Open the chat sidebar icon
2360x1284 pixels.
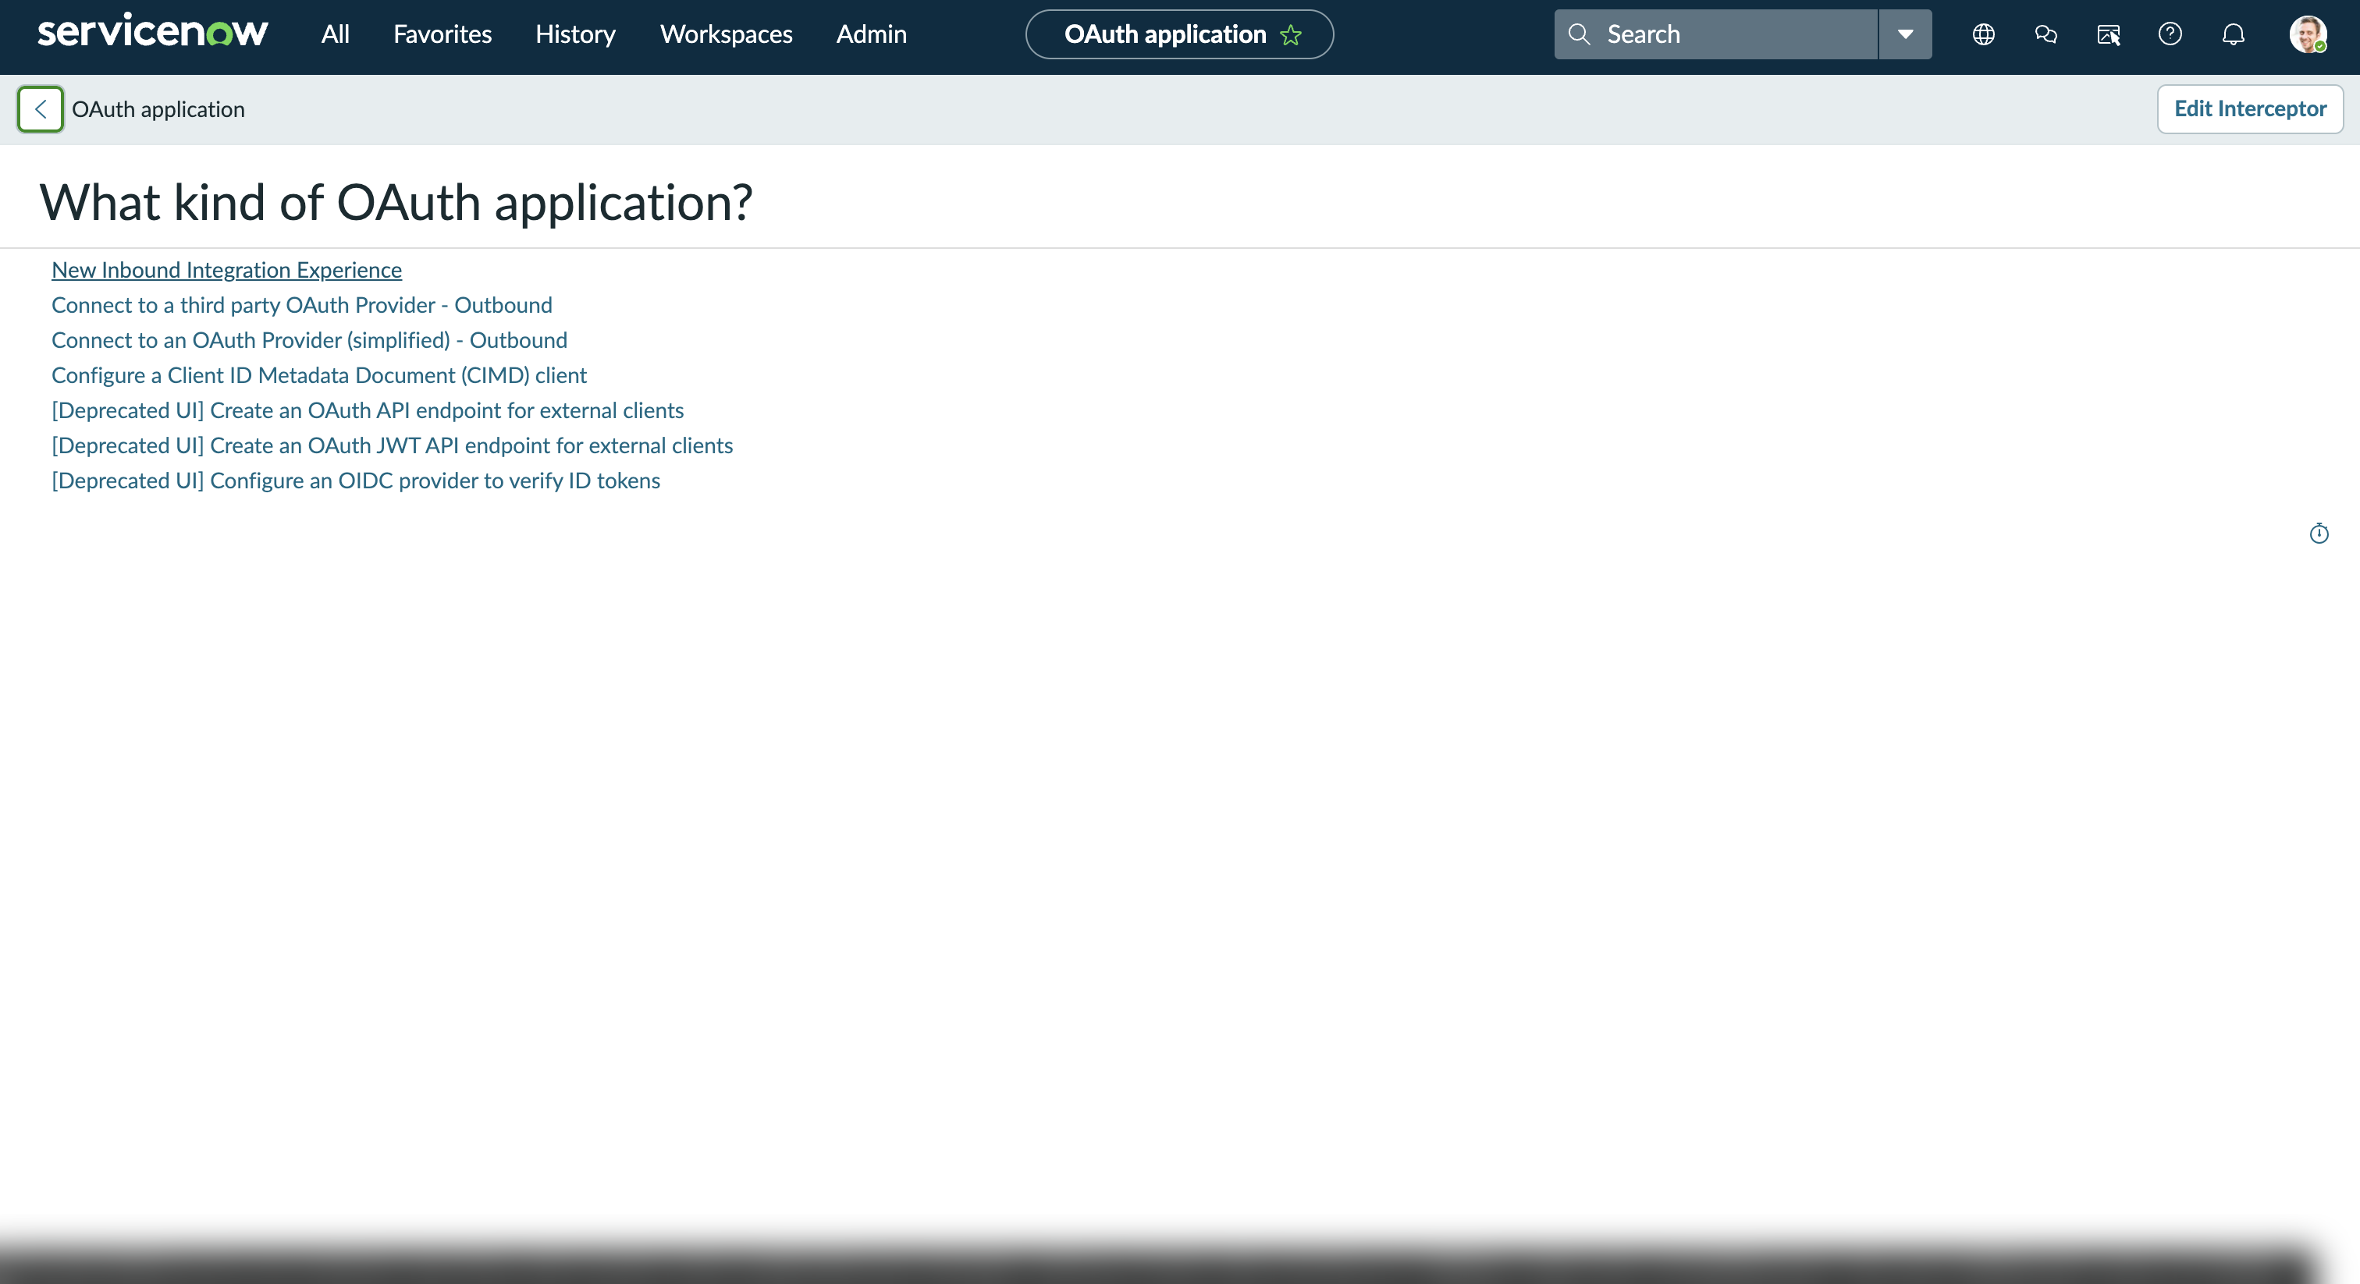click(2045, 34)
